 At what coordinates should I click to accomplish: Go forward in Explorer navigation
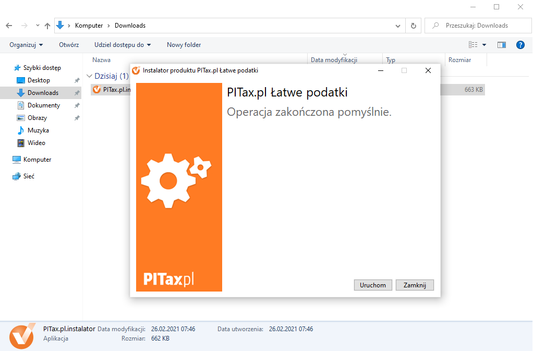coord(25,26)
